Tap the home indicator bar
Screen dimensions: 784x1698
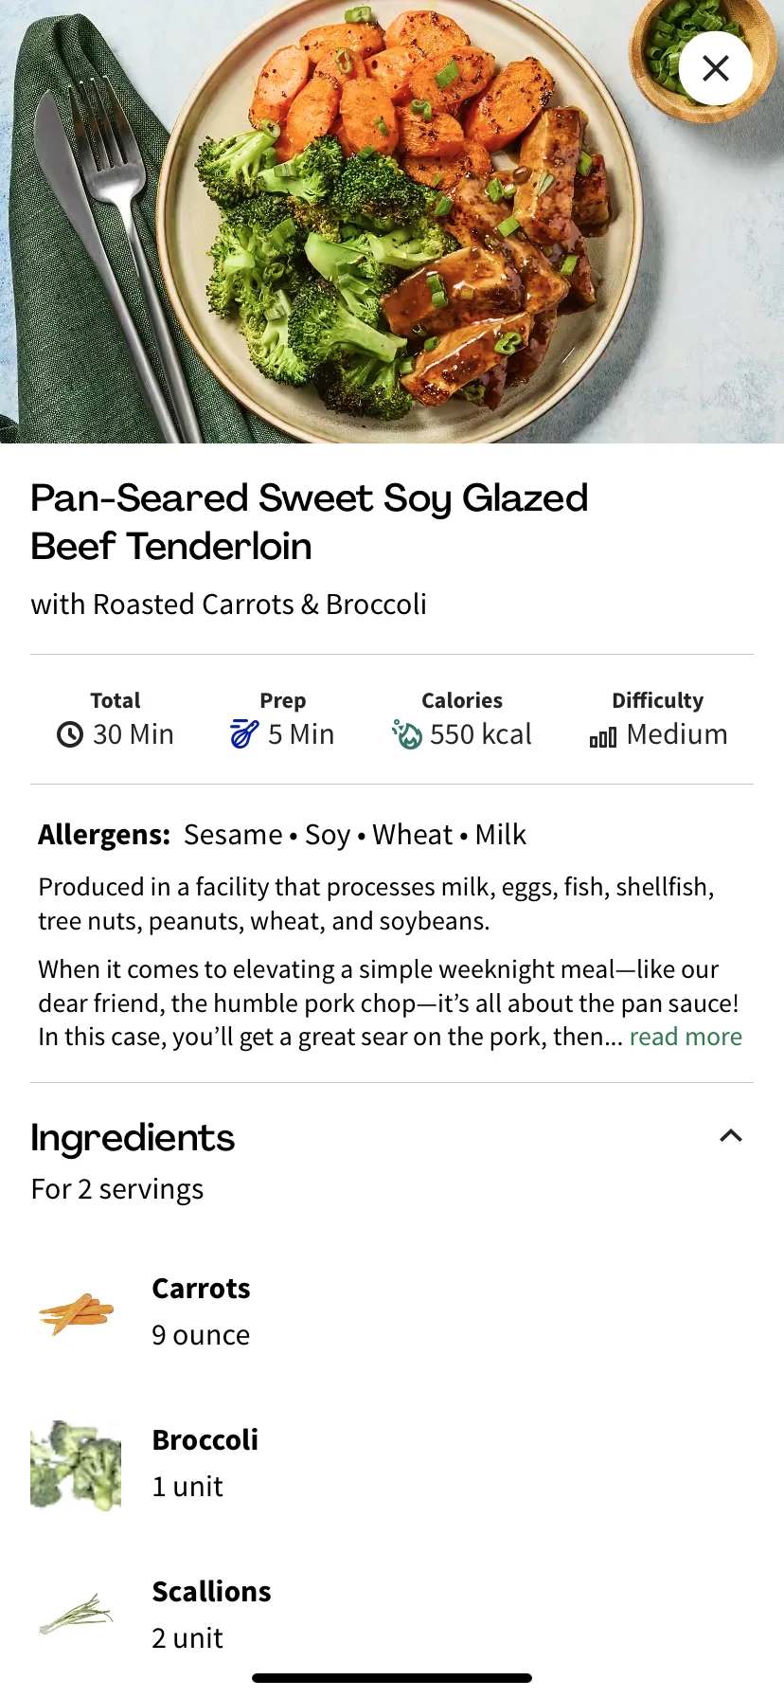[392, 1678]
